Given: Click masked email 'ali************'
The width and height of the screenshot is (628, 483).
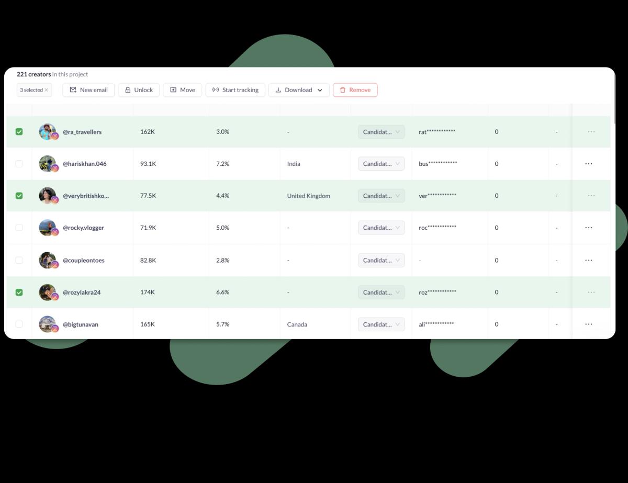Looking at the screenshot, I should pyautogui.click(x=436, y=324).
